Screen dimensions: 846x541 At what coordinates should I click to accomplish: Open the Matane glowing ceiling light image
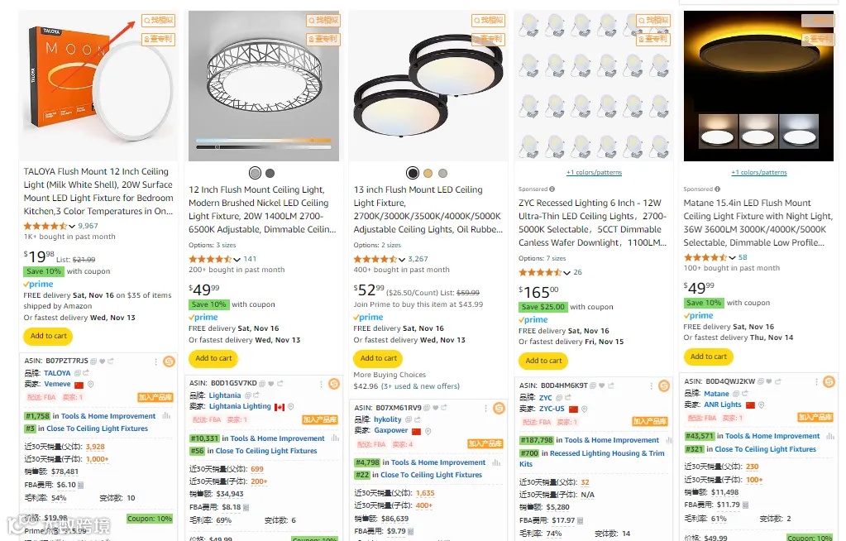click(x=758, y=86)
